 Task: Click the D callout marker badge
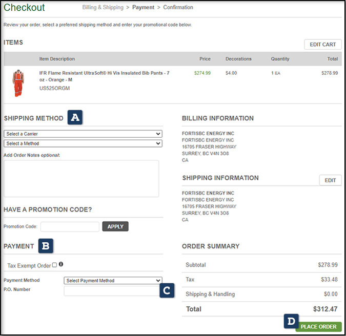click(291, 322)
